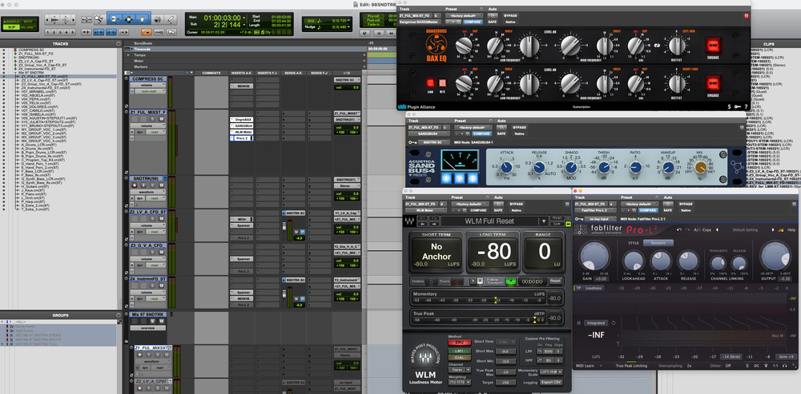
Task: Click Pro-L 2 previous preset arrow
Action: point(717,230)
